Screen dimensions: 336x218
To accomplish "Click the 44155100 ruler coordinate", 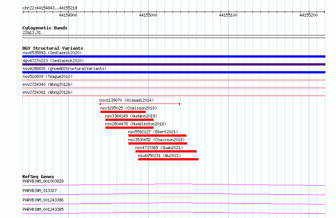I will (x=228, y=15).
